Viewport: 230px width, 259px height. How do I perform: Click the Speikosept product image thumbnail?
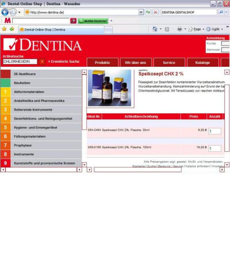110,88
